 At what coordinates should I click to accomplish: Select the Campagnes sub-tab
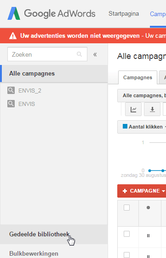[x=137, y=77]
